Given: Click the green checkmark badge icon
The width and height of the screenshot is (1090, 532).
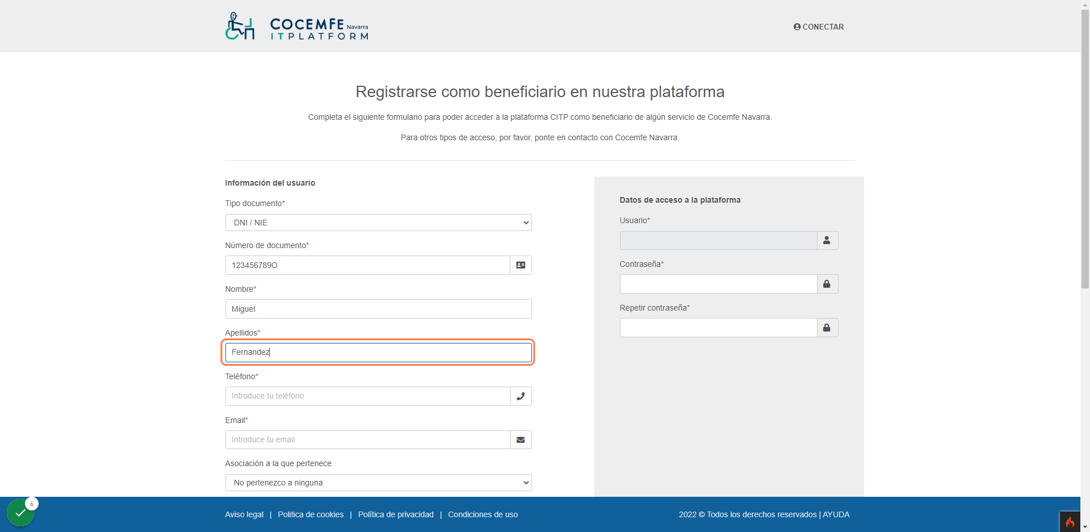Looking at the screenshot, I should point(20,513).
